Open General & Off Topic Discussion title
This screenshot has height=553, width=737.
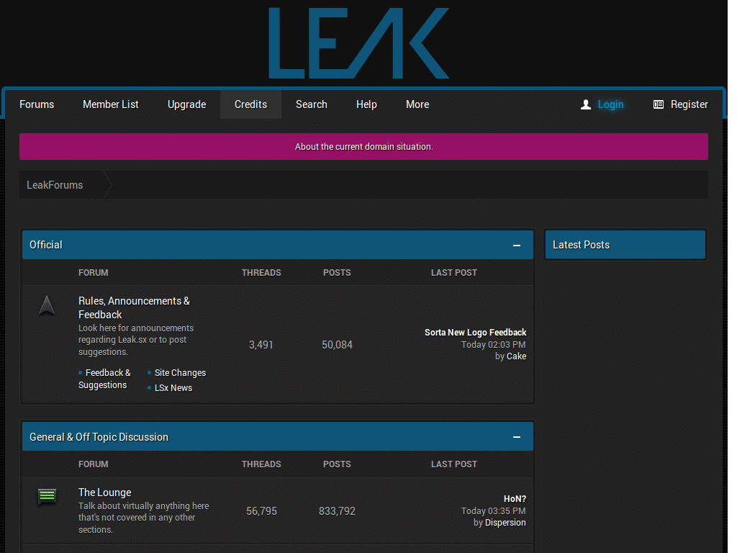pyautogui.click(x=99, y=437)
